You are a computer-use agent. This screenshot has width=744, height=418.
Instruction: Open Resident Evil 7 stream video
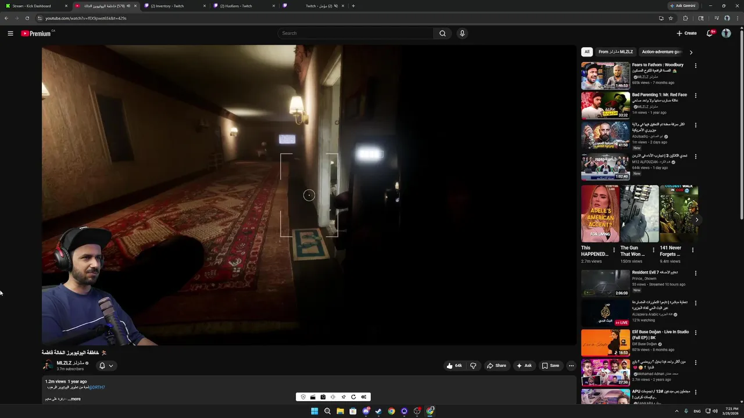click(605, 283)
